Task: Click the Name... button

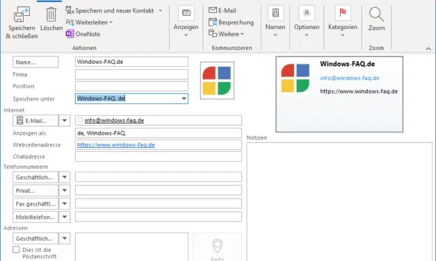Action: [x=35, y=62]
